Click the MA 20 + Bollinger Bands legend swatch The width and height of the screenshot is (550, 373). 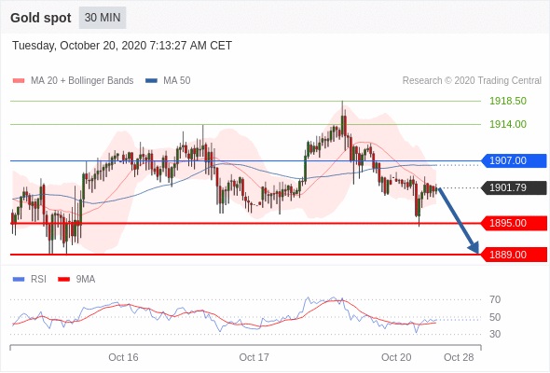19,81
